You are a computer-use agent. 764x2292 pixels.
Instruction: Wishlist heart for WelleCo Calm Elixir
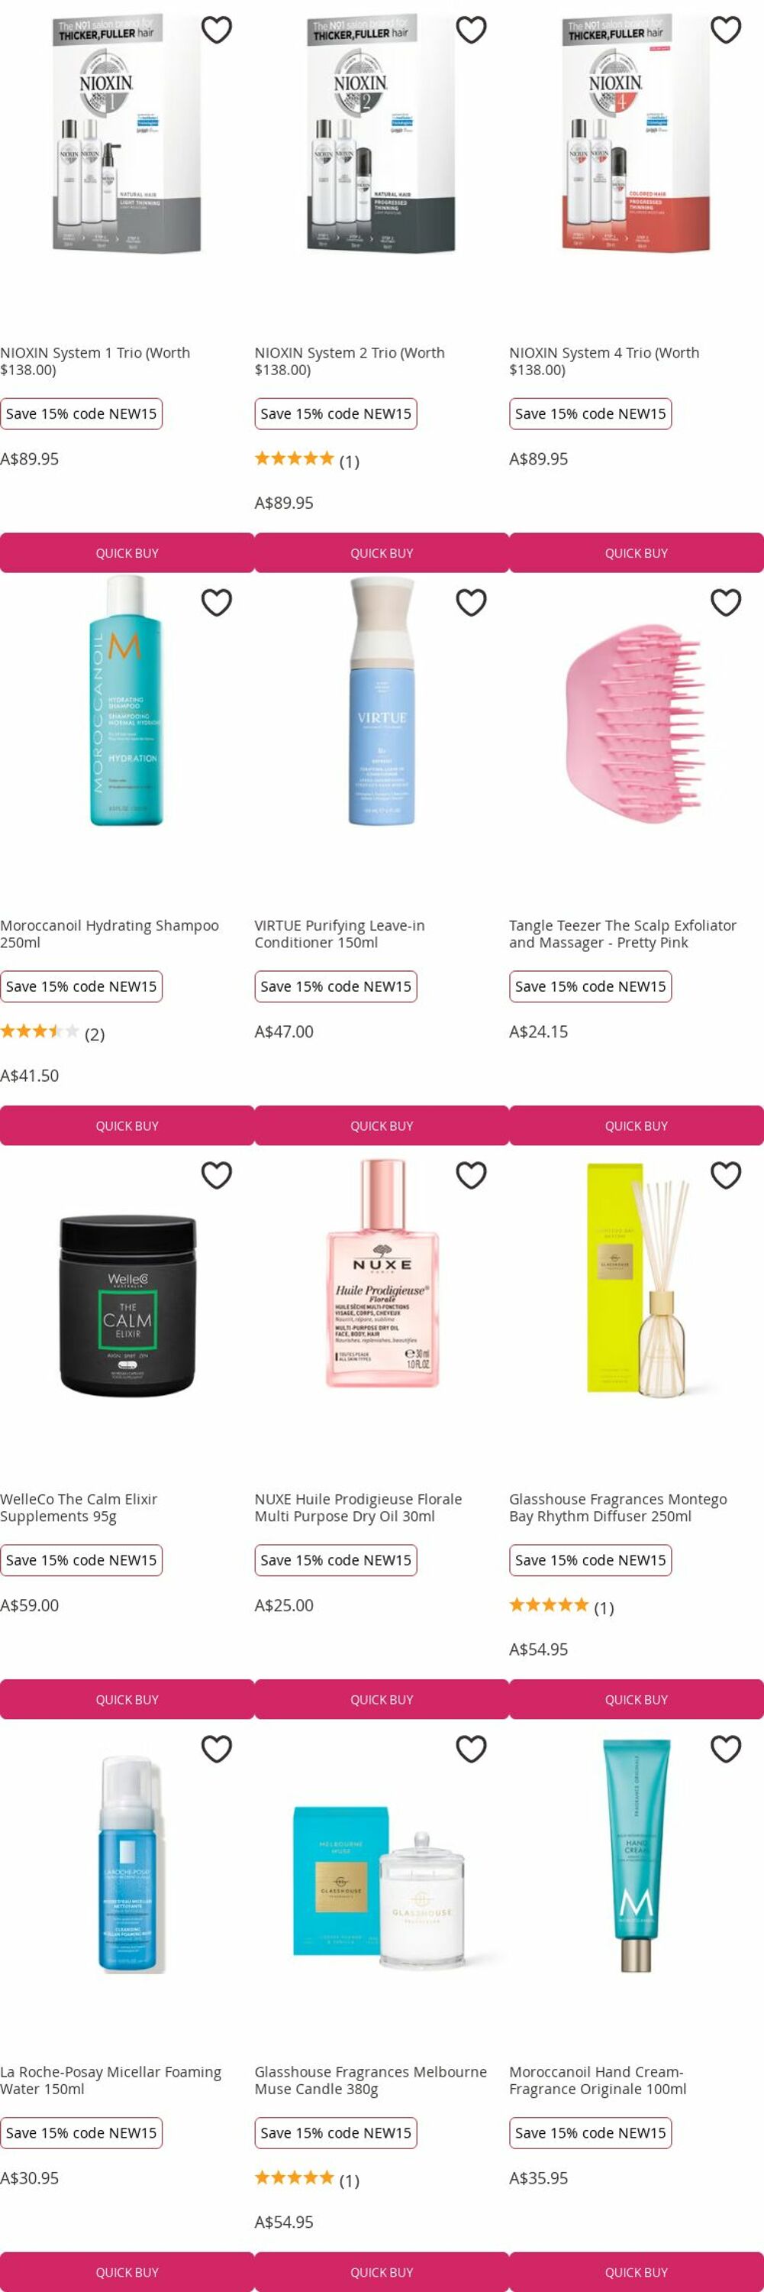click(217, 1175)
